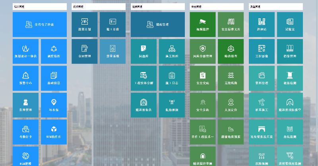This screenshot has width=318, height=166.
Task: Open the 工程影像 tile
Action: [x=262, y=51]
